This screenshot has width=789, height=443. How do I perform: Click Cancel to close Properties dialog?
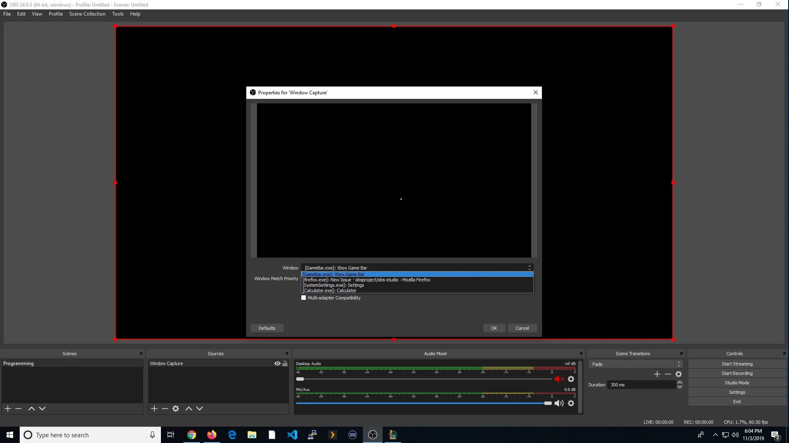tap(522, 328)
